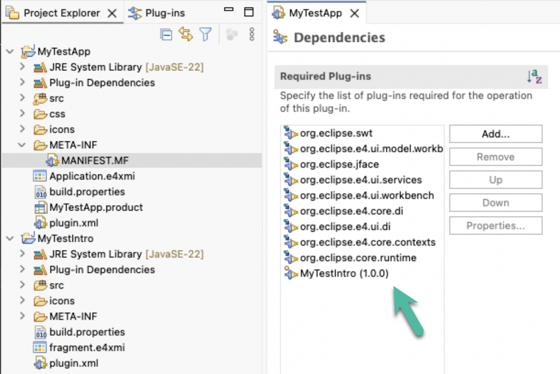Open the filter funnel icon in Project Explorer

point(206,34)
